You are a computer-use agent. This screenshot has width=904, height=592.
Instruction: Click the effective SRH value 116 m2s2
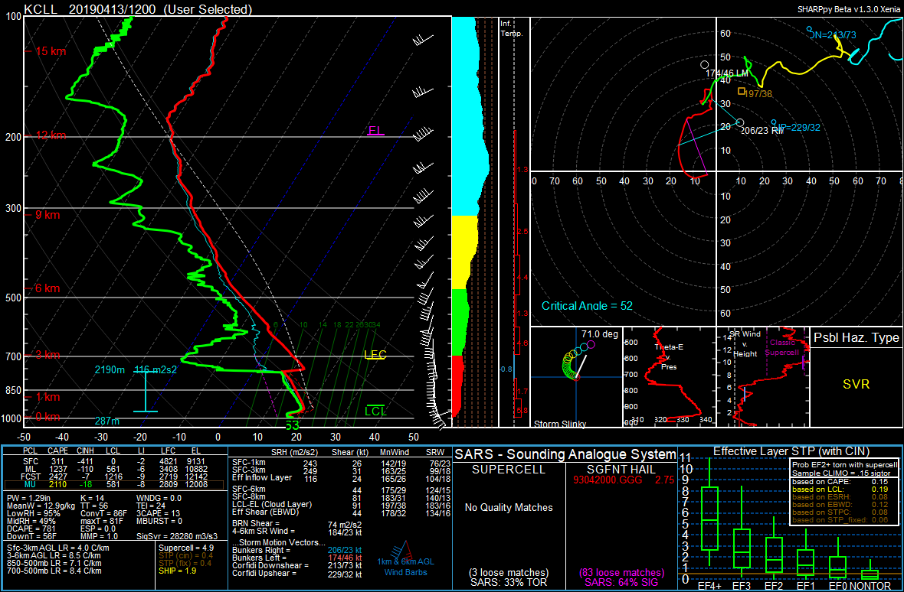click(x=155, y=369)
